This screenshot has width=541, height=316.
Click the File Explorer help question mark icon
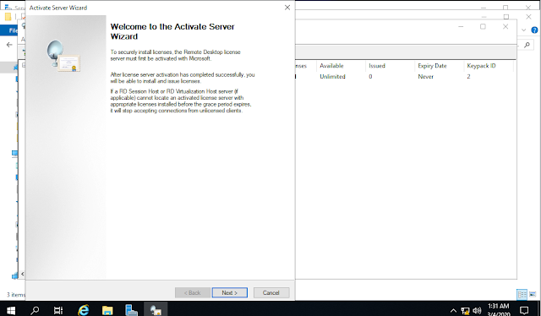tap(534, 30)
